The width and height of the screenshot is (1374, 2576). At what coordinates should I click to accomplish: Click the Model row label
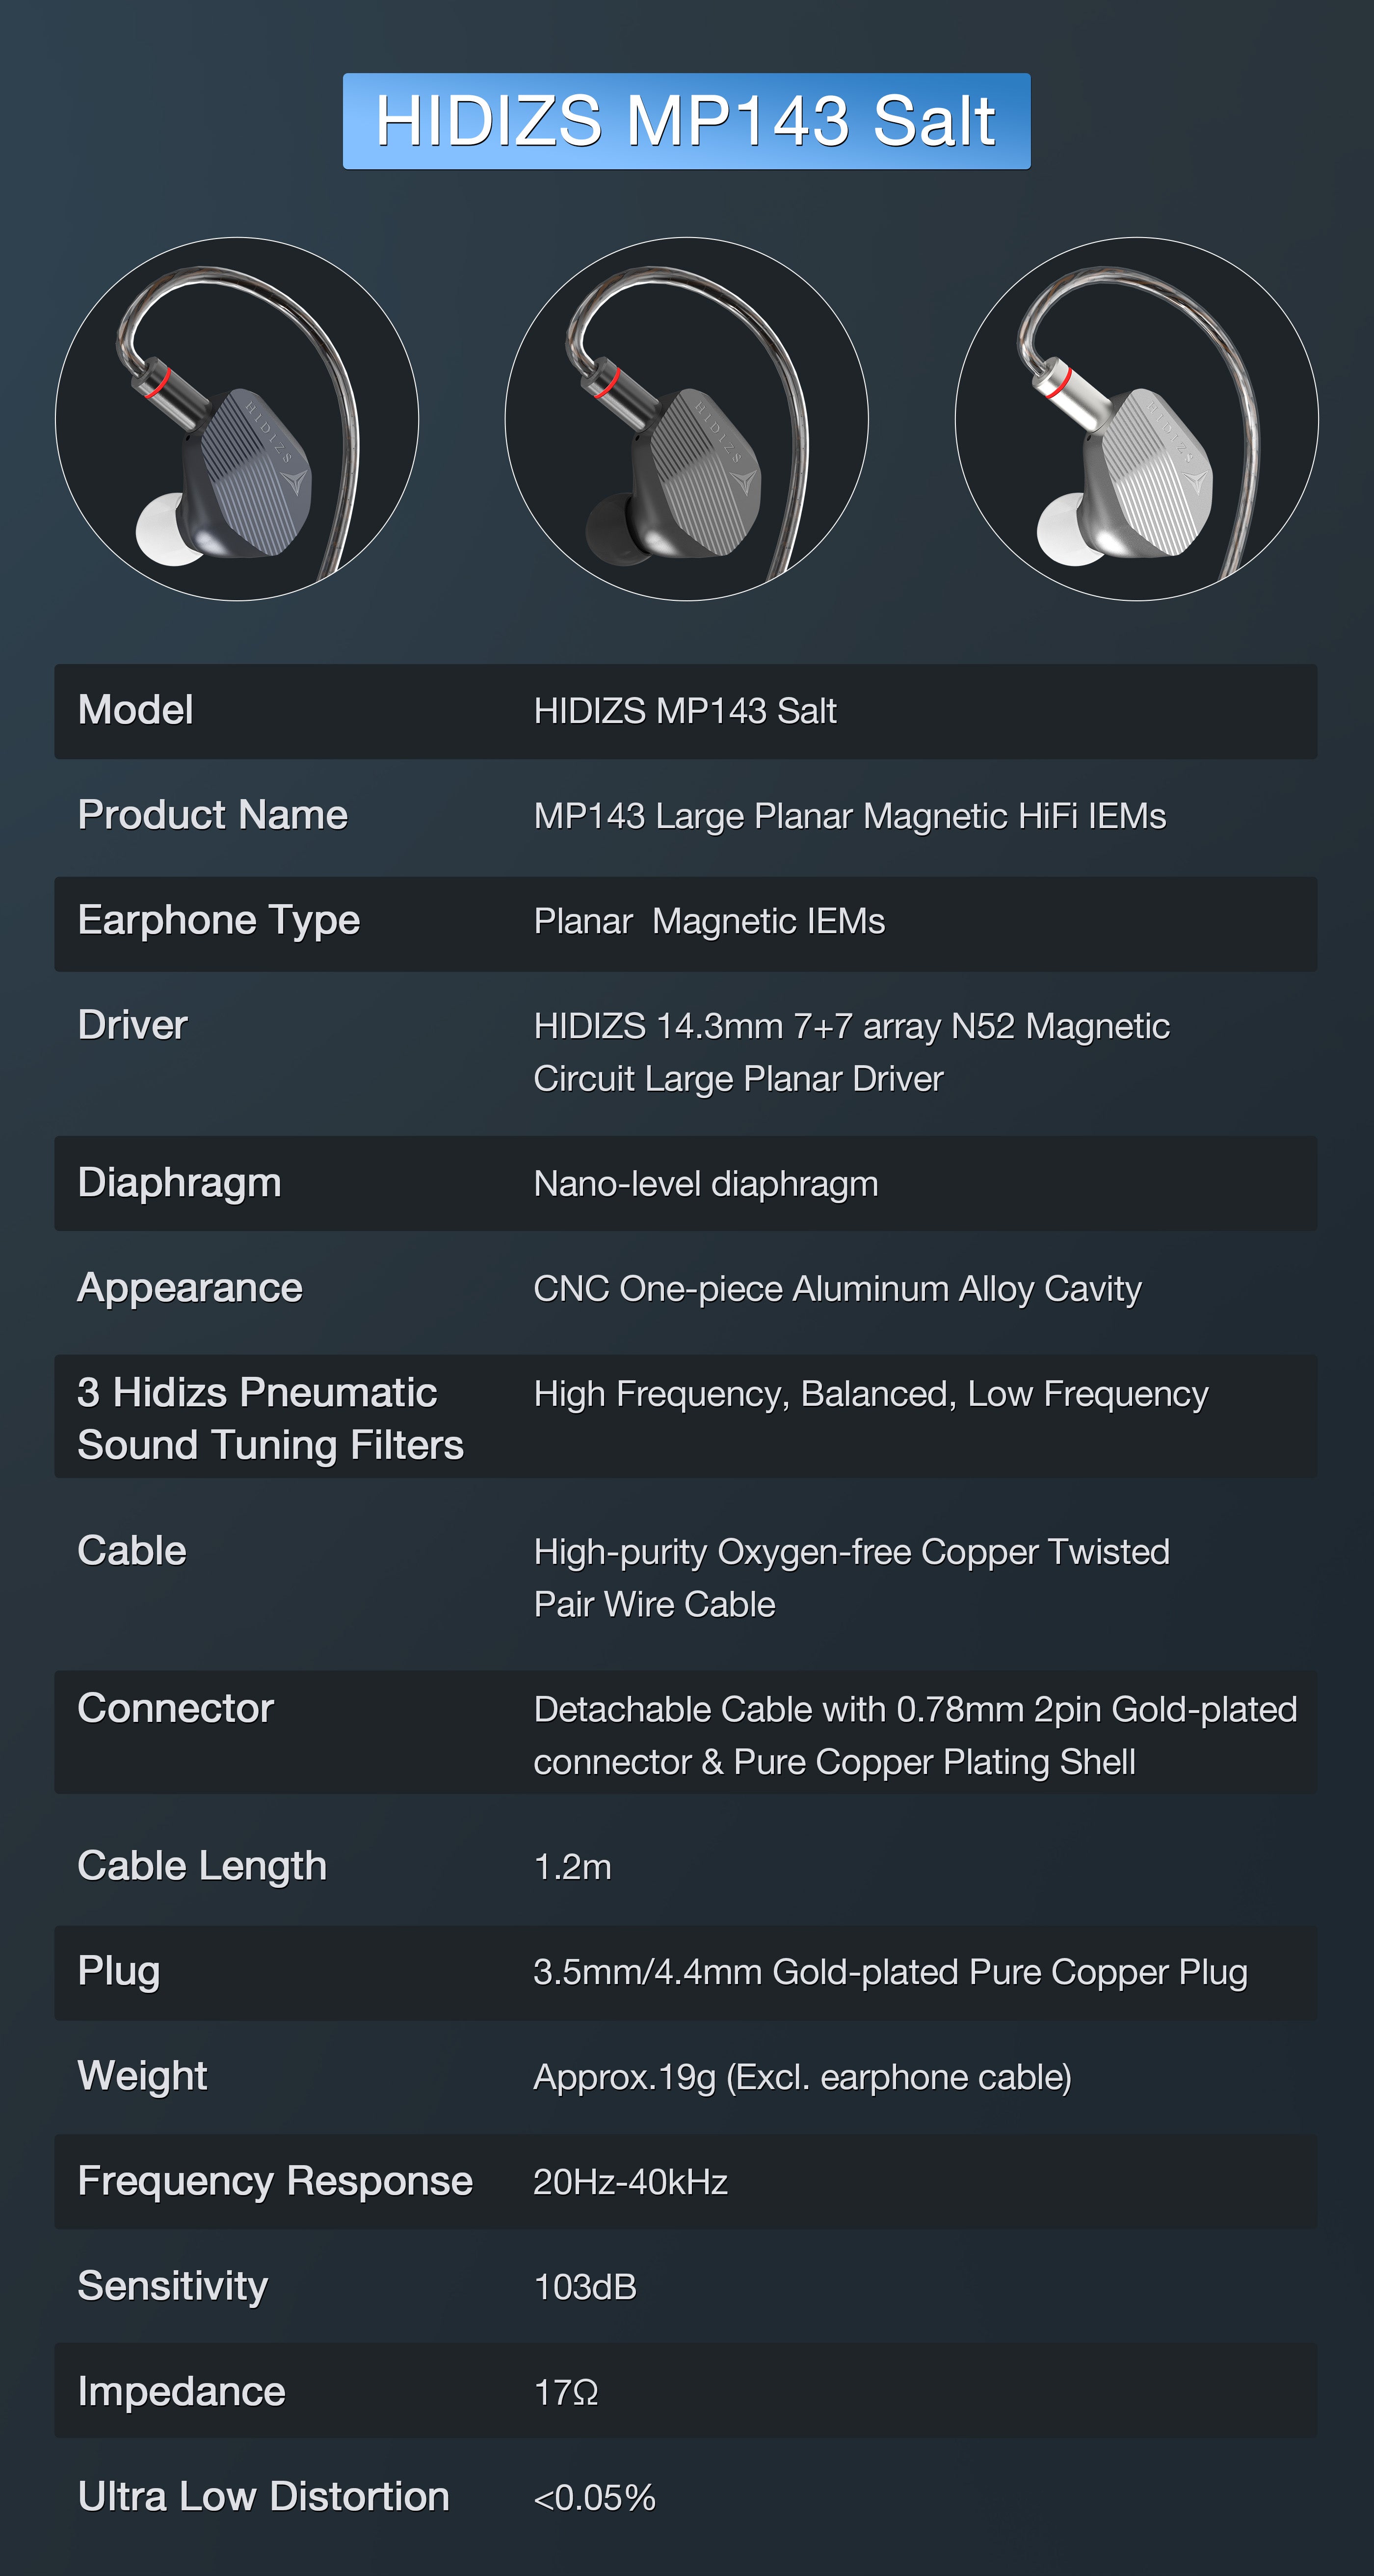[135, 710]
